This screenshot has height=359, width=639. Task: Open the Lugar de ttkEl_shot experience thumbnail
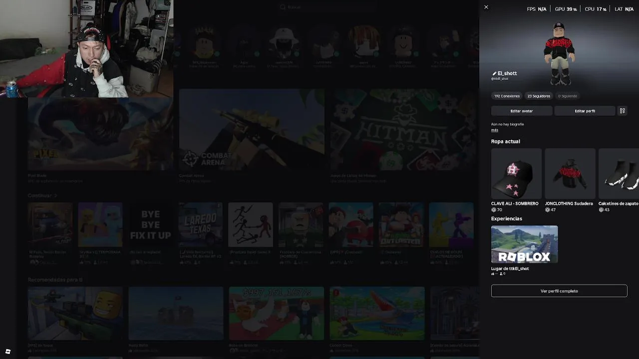point(524,244)
